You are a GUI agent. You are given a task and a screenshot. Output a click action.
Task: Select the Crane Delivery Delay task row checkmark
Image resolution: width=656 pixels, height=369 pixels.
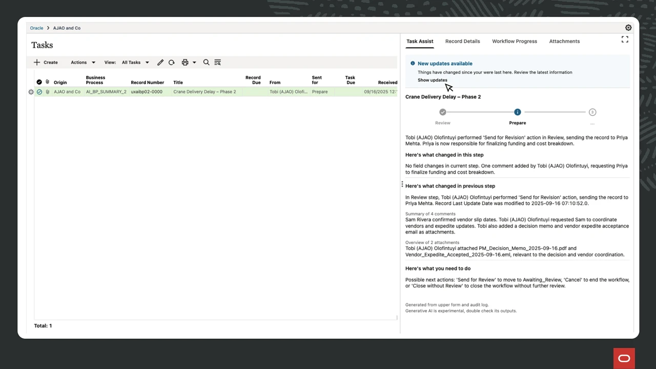(39, 92)
